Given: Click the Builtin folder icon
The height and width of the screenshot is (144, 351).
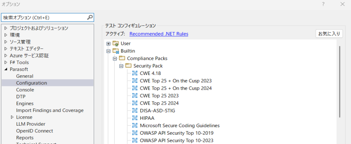Looking at the screenshot, I should (116, 51).
